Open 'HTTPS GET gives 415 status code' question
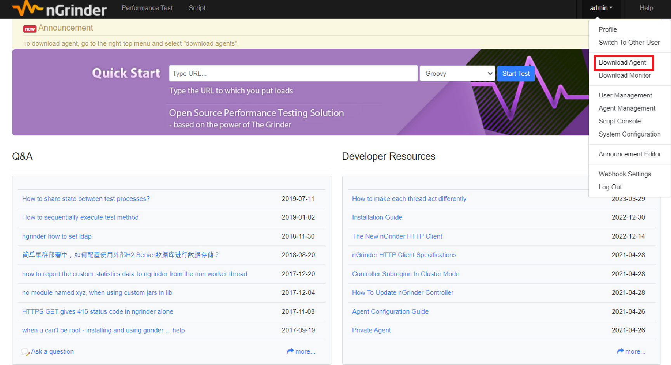The image size is (671, 365). click(x=98, y=311)
